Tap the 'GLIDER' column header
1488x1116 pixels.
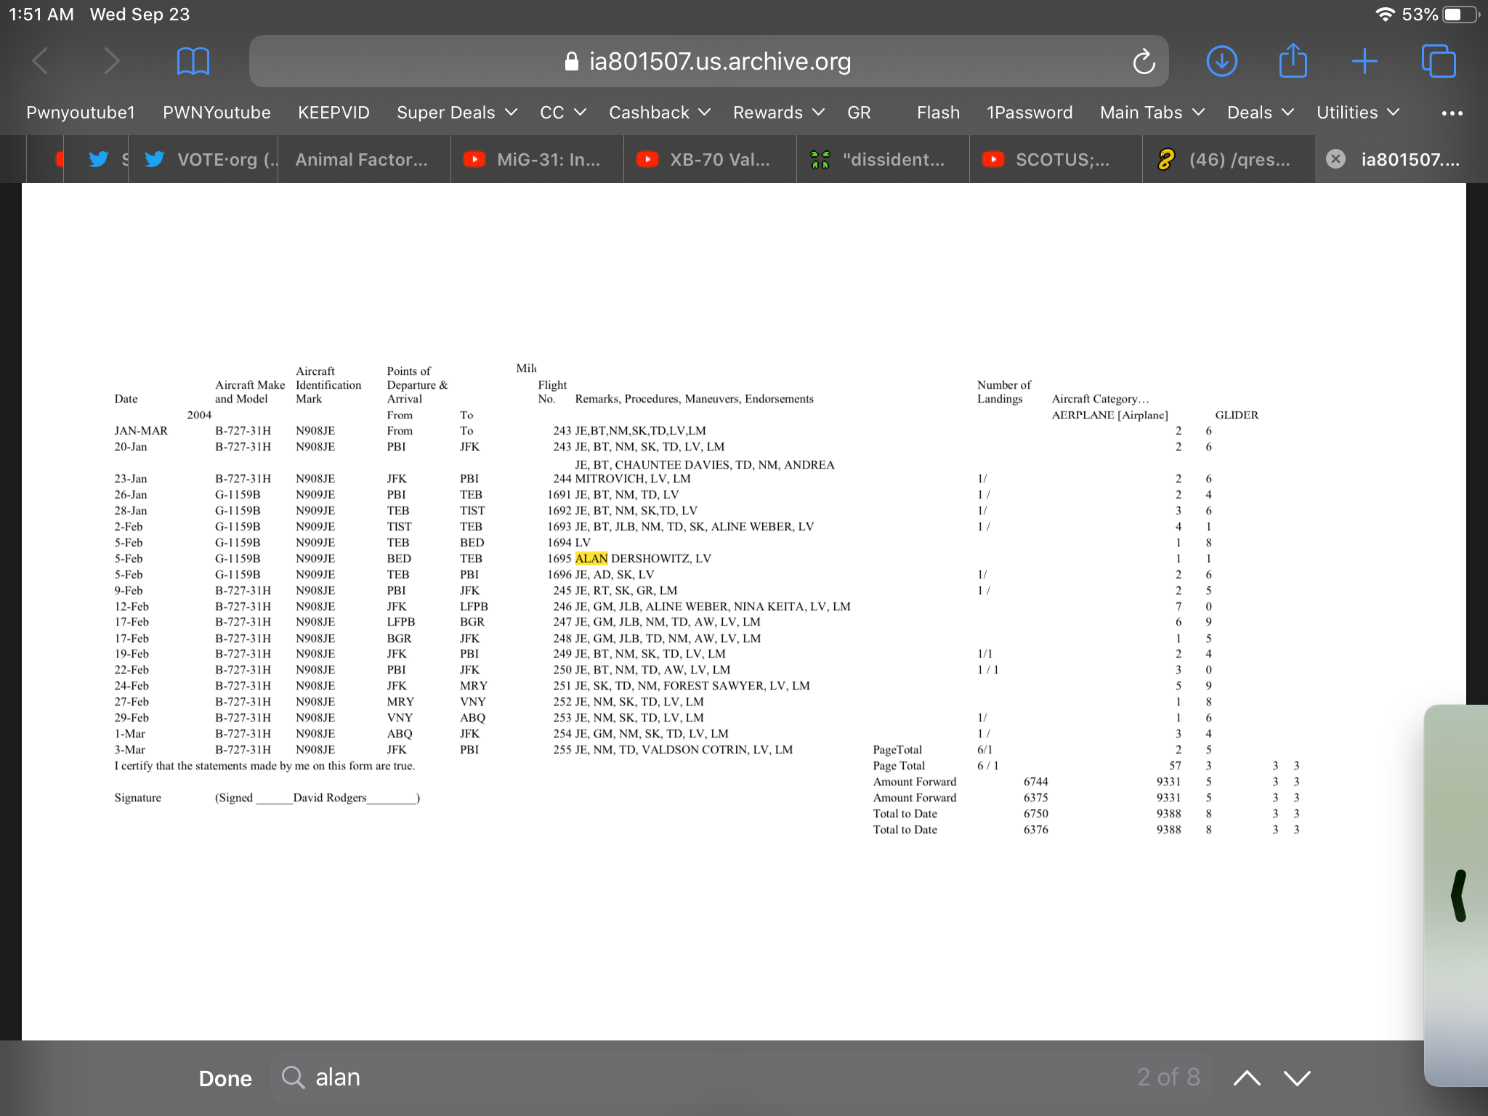(1237, 415)
